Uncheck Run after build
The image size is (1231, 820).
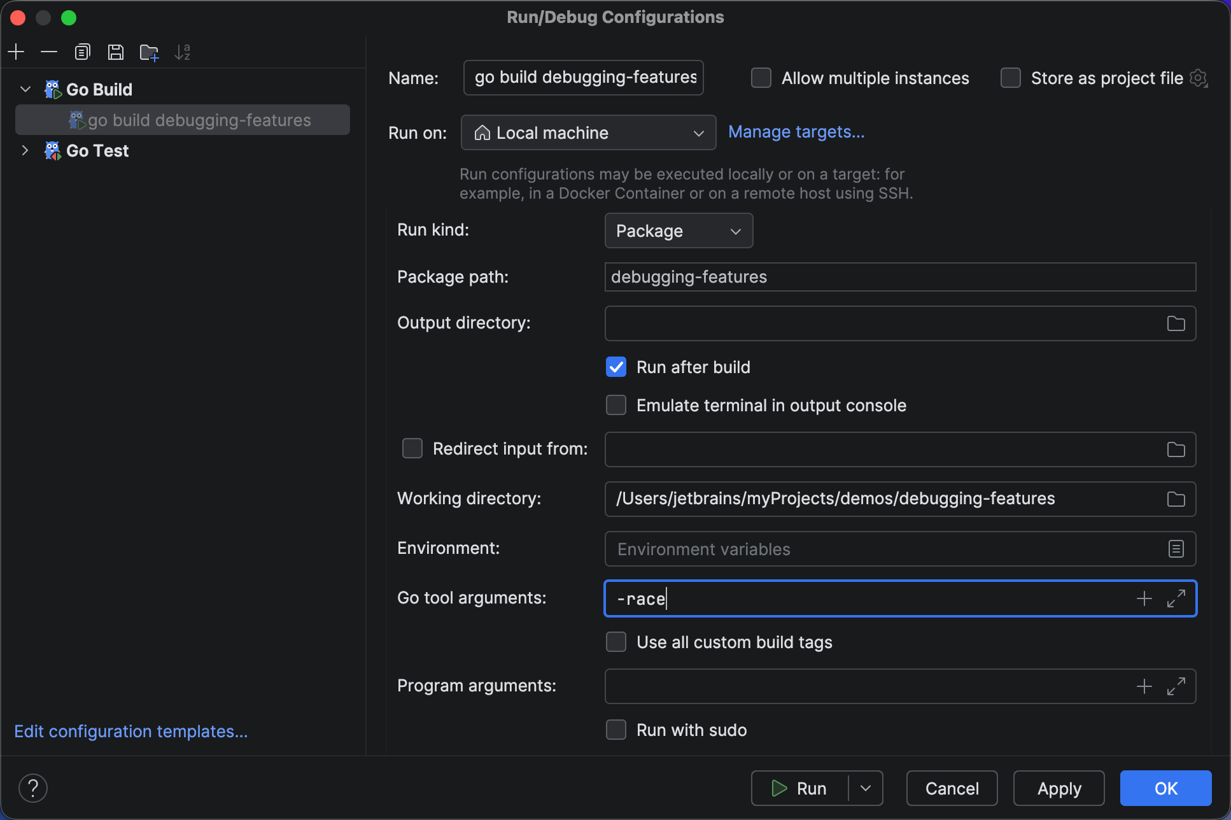pos(616,367)
